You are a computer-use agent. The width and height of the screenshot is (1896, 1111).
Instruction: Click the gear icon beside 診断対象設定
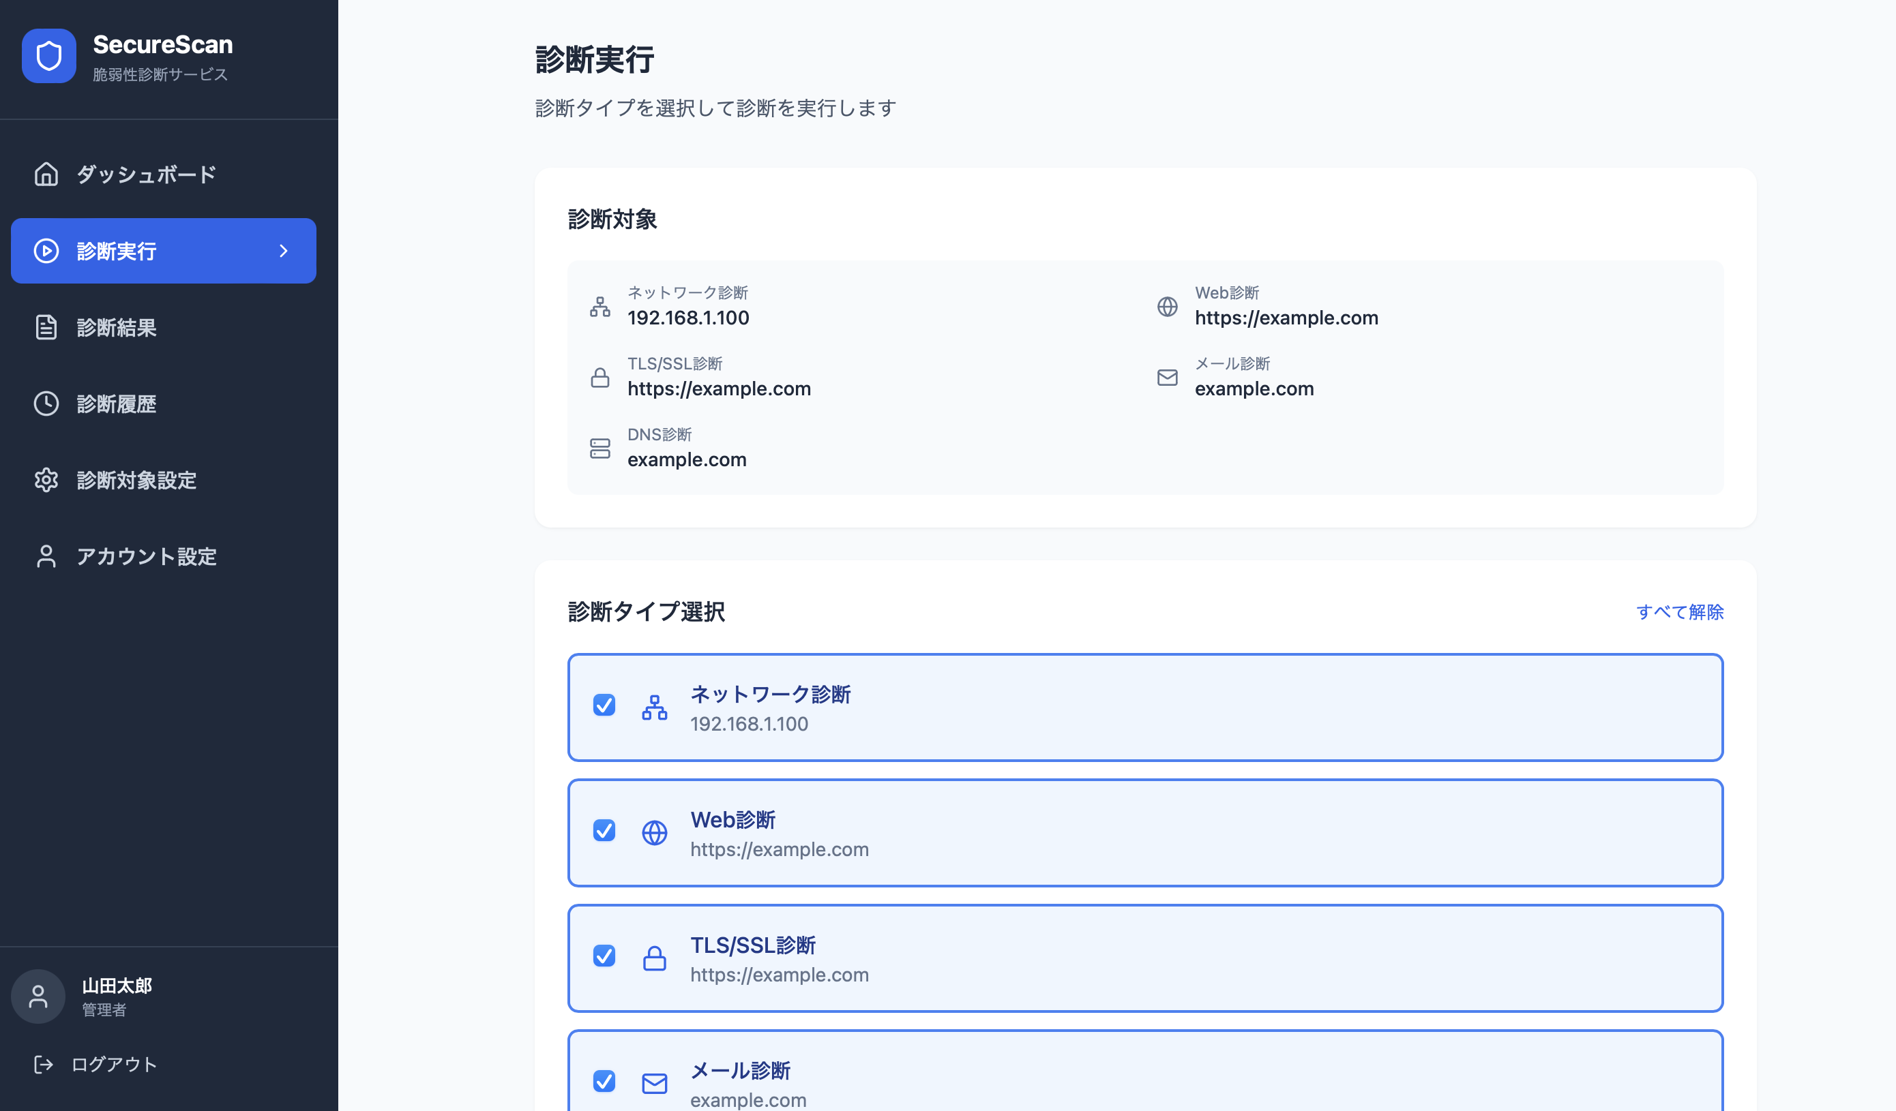[46, 481]
